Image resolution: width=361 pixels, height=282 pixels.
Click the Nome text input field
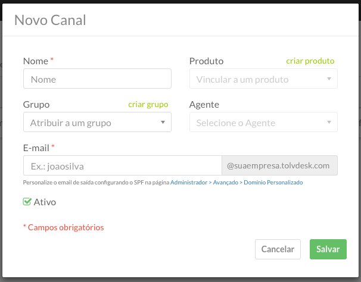click(97, 79)
